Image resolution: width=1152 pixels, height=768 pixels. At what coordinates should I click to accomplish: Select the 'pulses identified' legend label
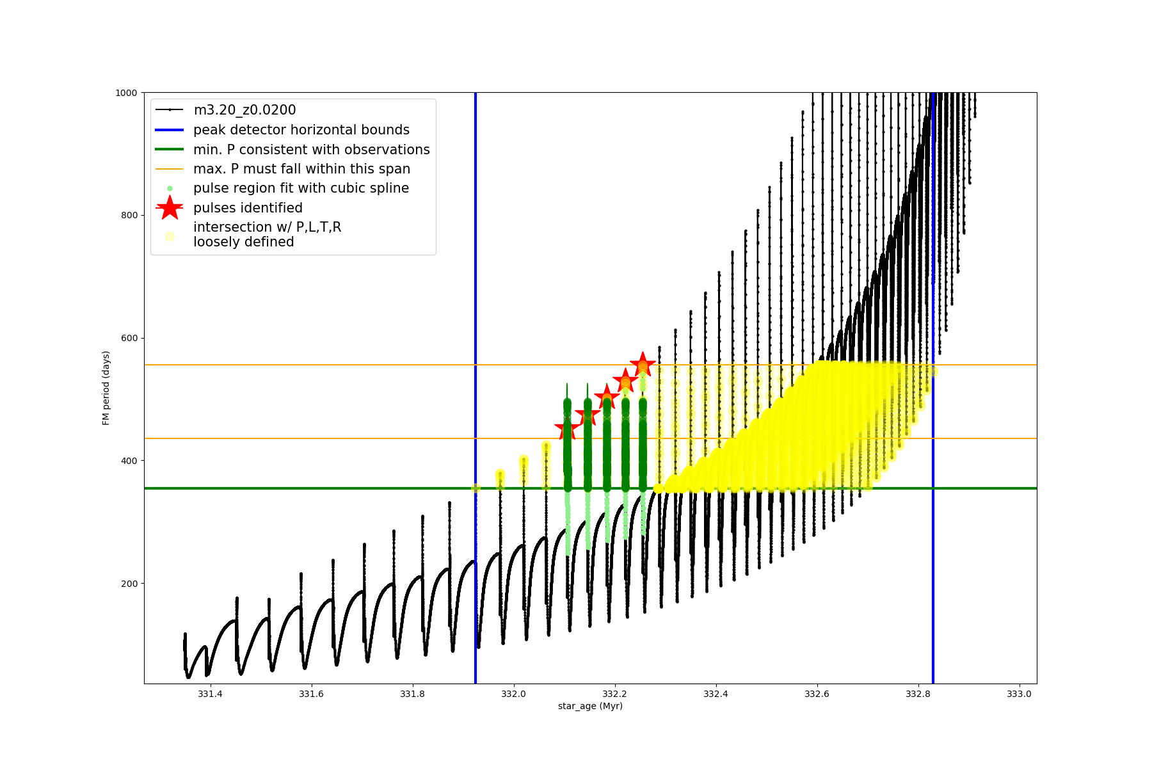tap(248, 208)
